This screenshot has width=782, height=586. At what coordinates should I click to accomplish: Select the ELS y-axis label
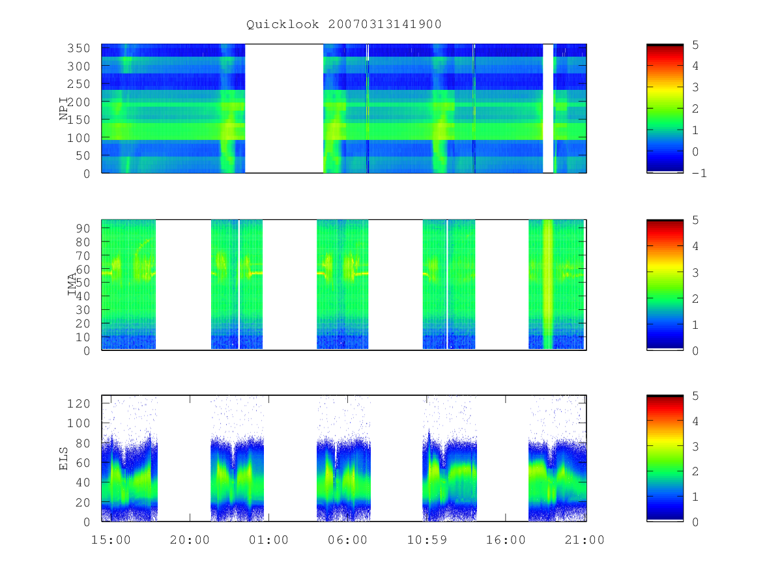click(x=65, y=458)
